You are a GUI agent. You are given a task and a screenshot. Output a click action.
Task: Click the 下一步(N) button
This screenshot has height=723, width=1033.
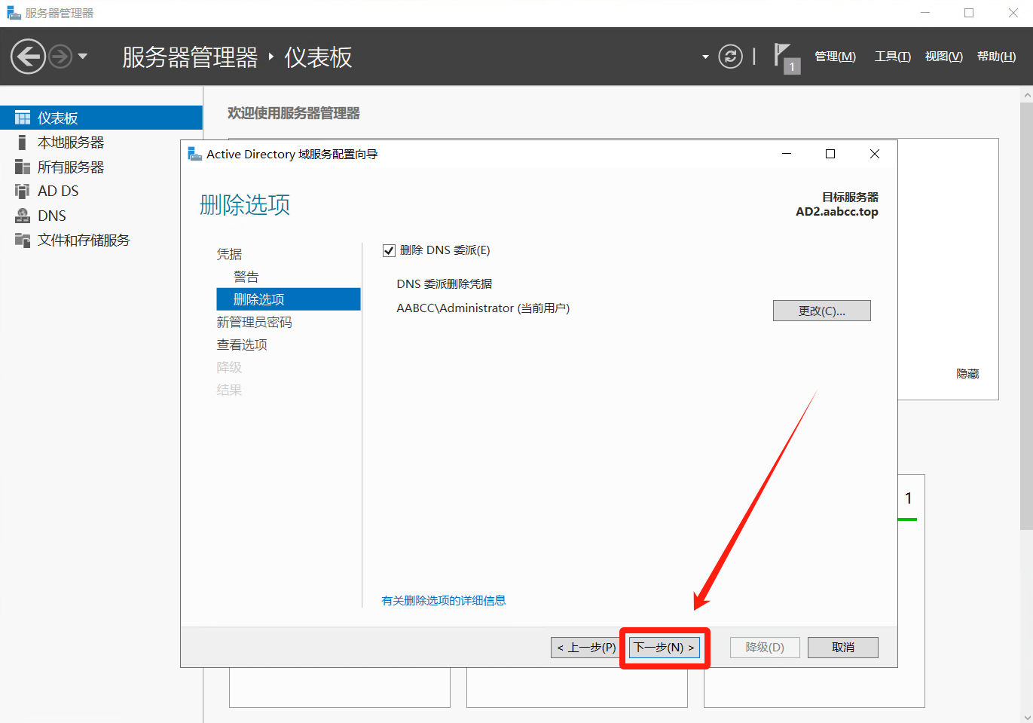[x=665, y=648]
